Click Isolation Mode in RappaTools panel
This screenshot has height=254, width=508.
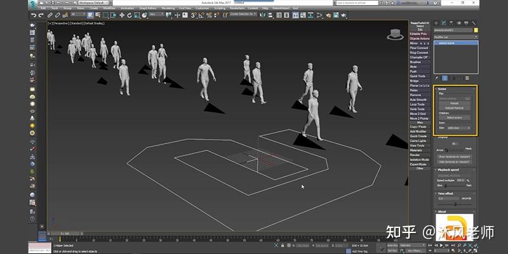tap(420, 160)
